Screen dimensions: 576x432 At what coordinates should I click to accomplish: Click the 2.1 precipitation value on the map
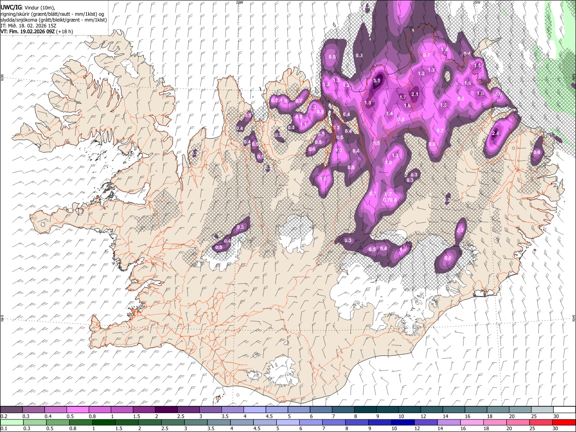415,94
